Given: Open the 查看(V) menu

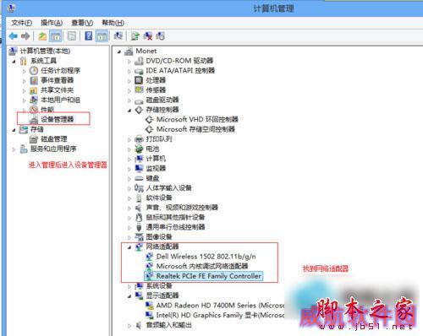Looking at the screenshot, I should [x=82, y=23].
